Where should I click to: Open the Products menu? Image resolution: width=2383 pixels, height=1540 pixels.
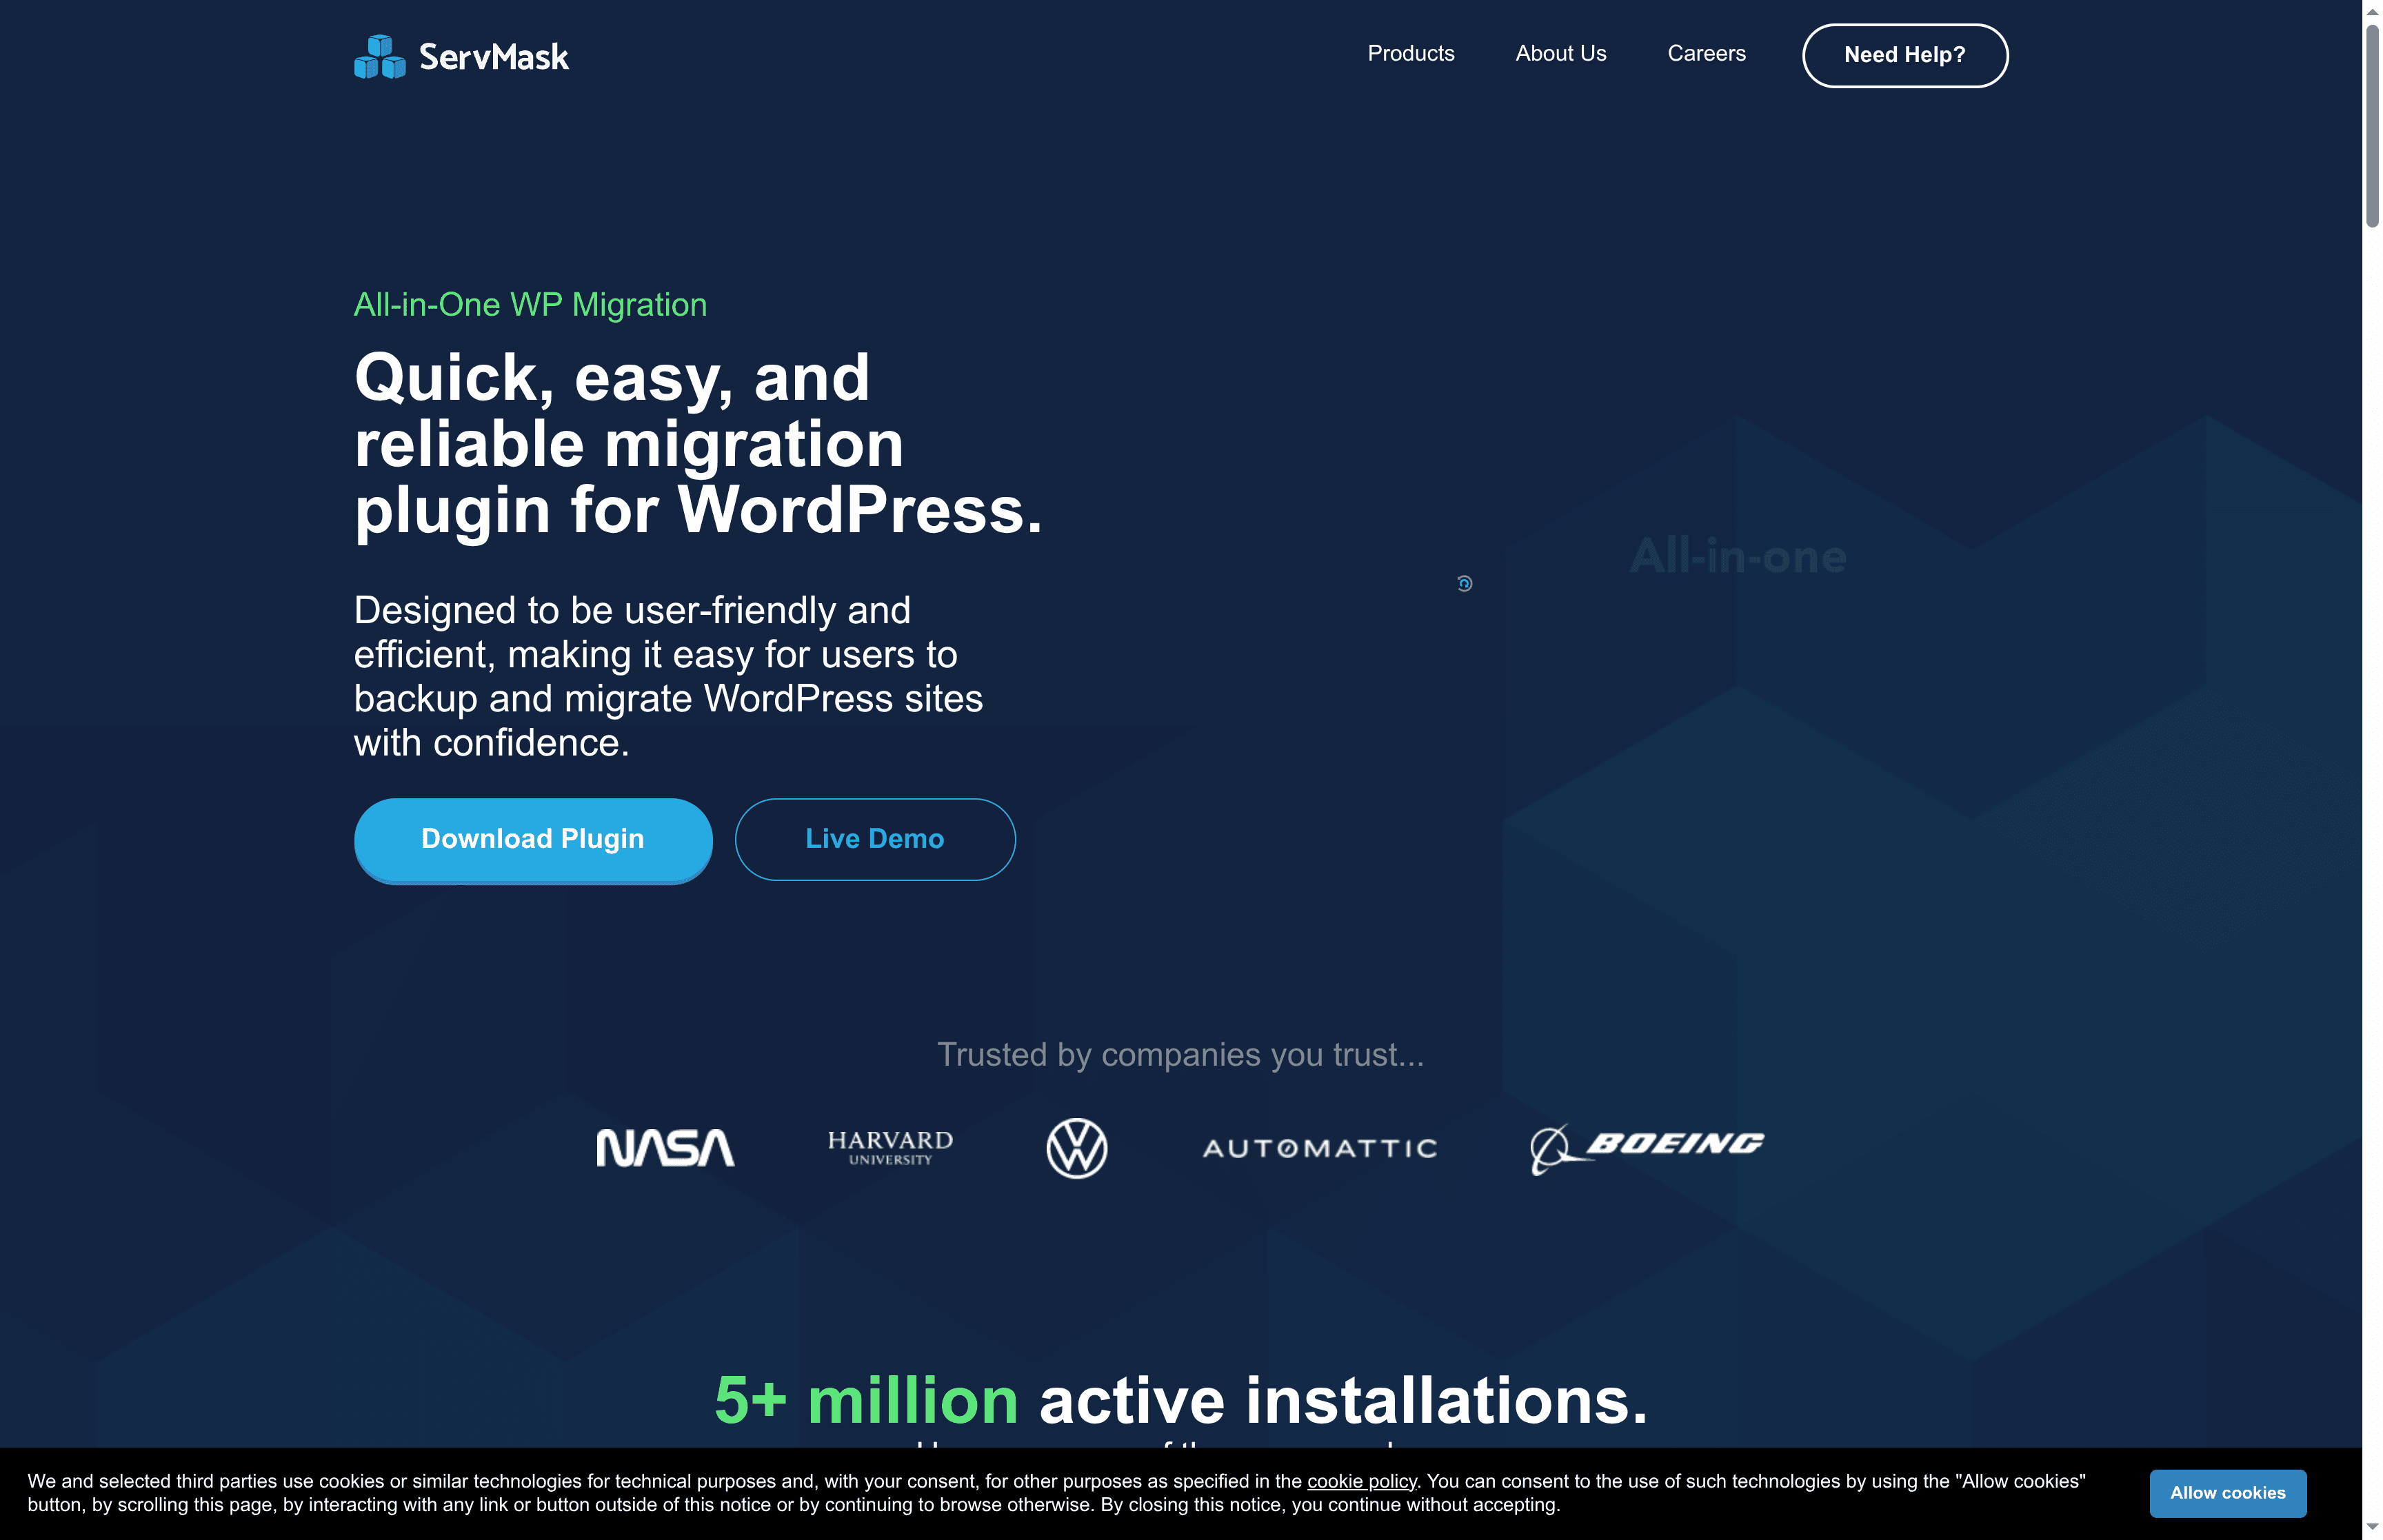[1410, 54]
